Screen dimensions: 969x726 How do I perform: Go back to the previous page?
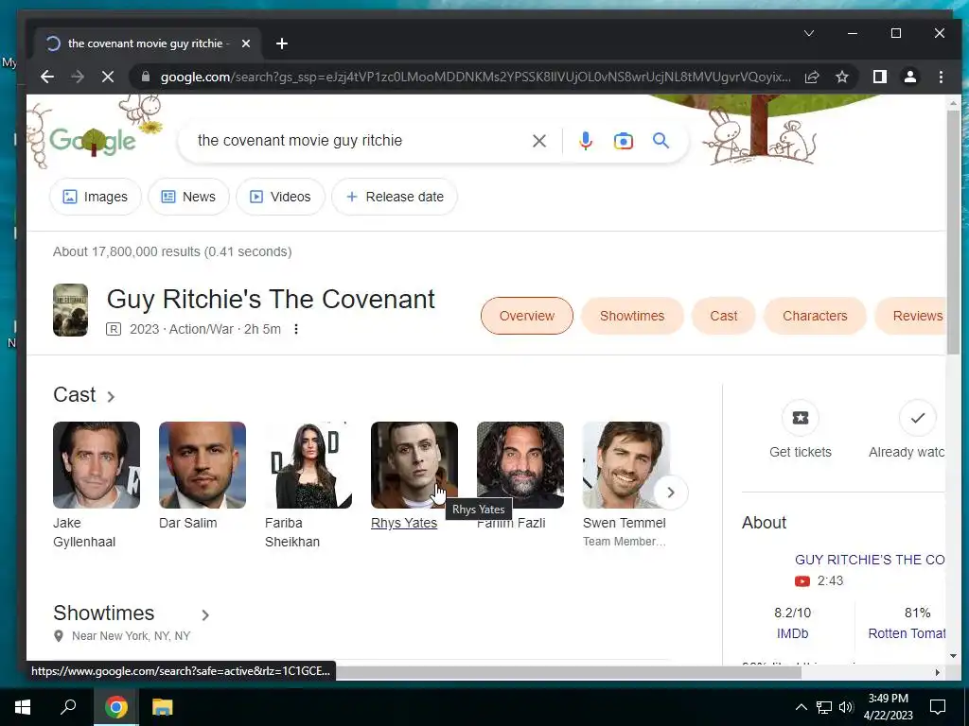coord(47,77)
